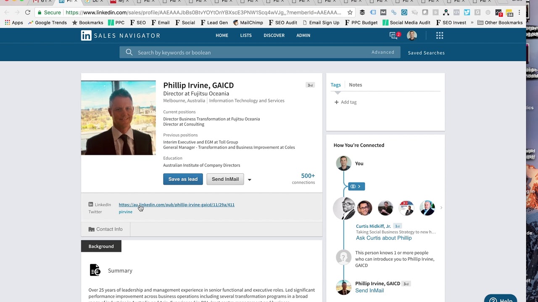Click Save as lead button
Image resolution: width=538 pixels, height=302 pixels.
[x=183, y=179]
